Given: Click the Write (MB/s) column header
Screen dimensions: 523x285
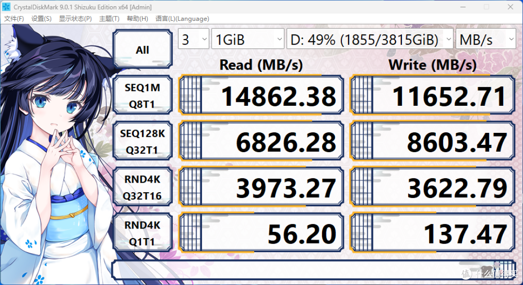Looking at the screenshot, I should pos(432,65).
